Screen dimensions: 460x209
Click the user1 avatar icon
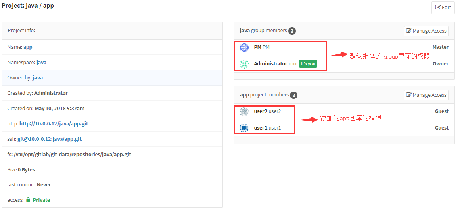click(244, 128)
